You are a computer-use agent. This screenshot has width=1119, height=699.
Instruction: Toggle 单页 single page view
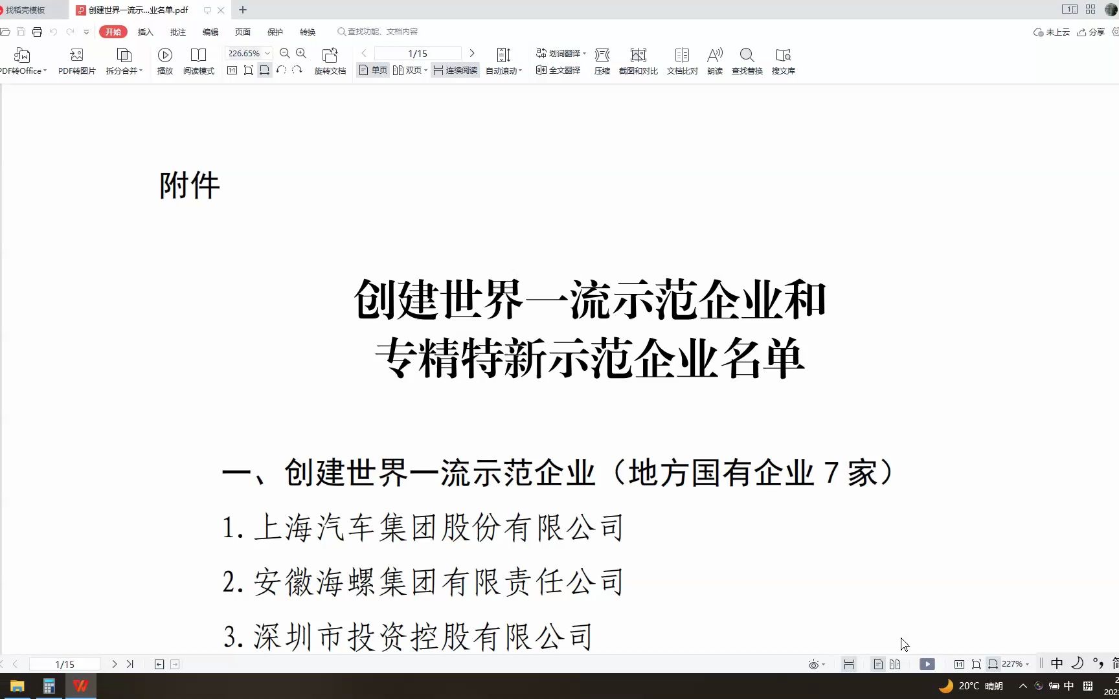pos(373,70)
